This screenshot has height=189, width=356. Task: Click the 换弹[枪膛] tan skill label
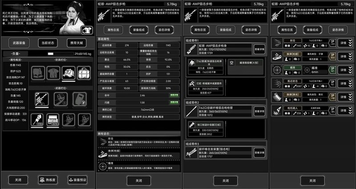[292, 54]
